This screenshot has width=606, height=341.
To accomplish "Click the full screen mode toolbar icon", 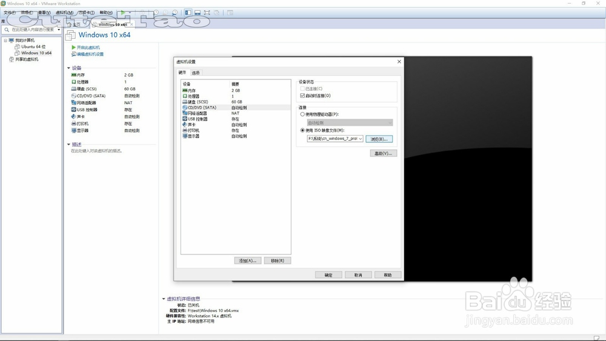I will click(x=207, y=12).
